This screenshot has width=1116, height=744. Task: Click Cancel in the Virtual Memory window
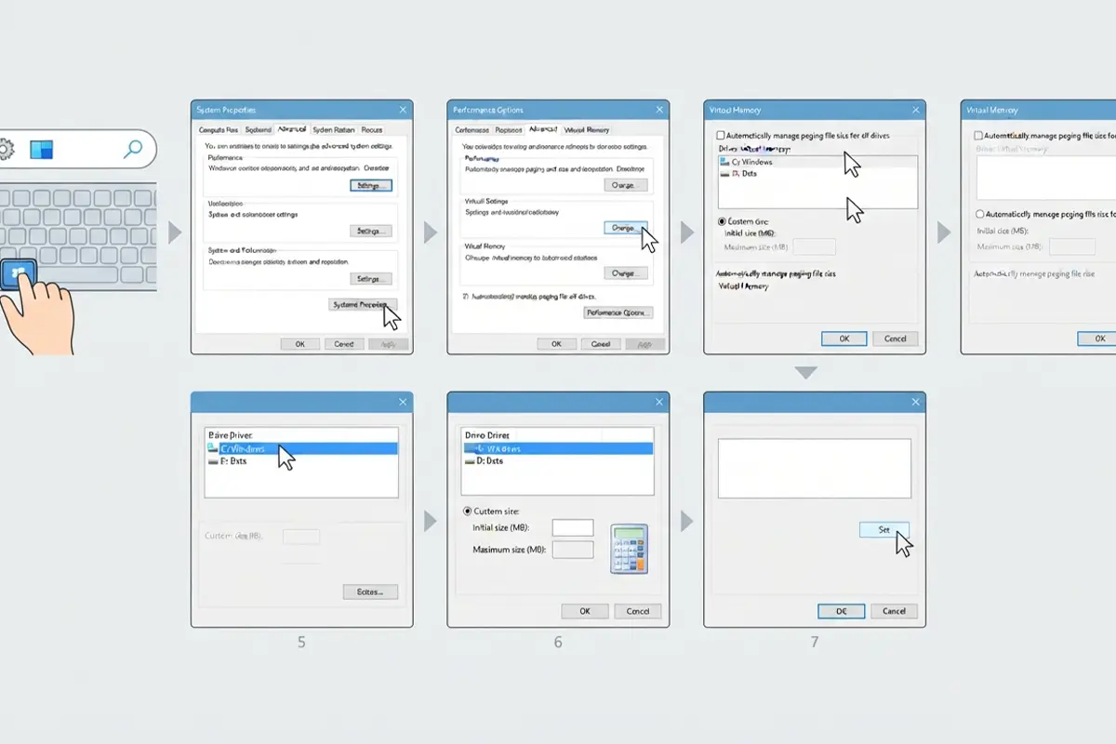coord(895,339)
